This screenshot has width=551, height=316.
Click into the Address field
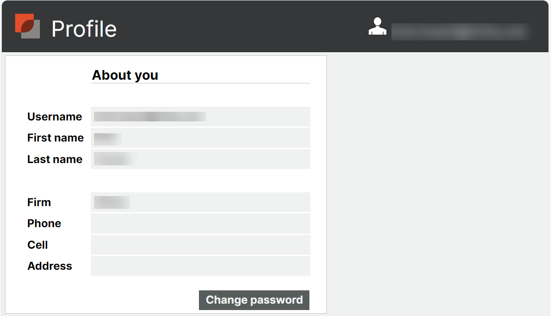[200, 266]
